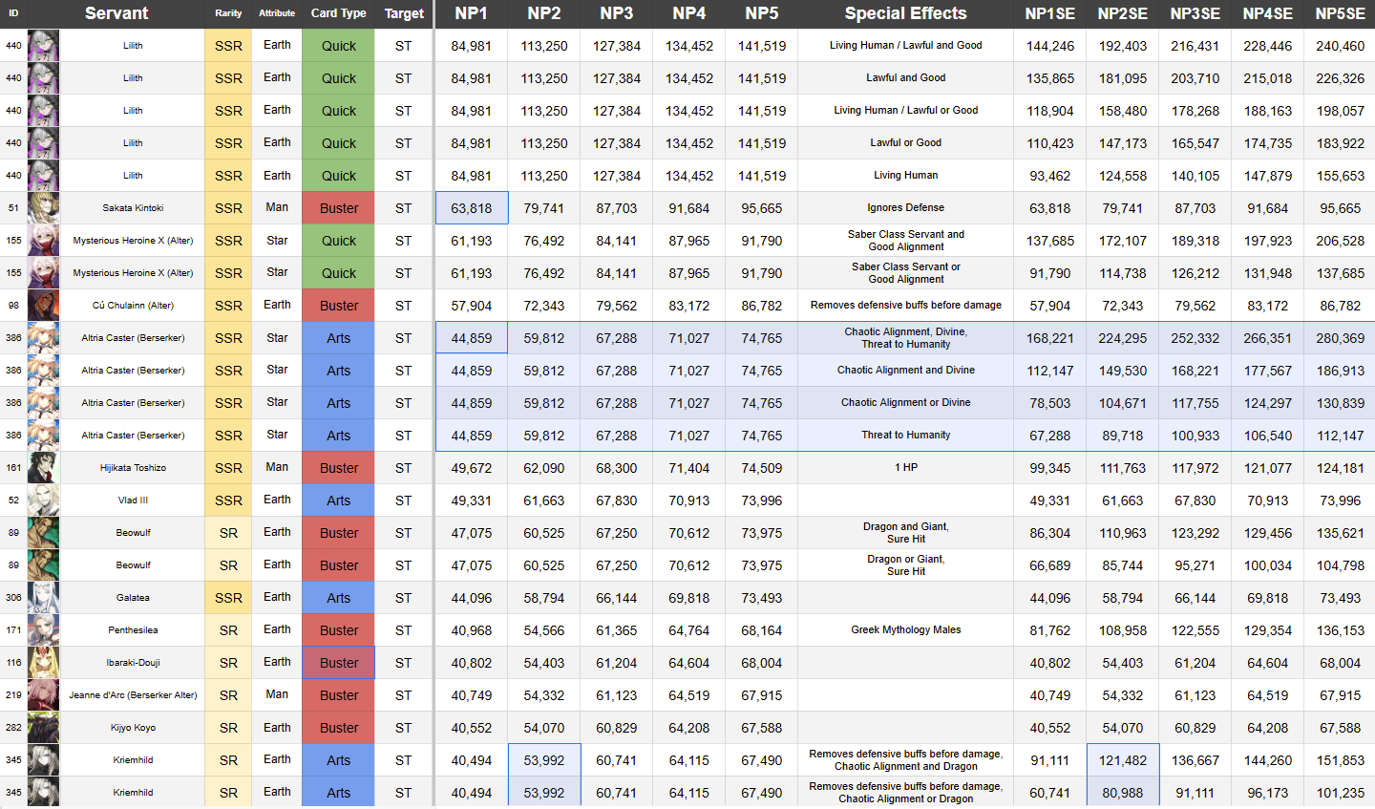Click Kijyo Koyo portrait thumbnail
The image size is (1375, 809).
[x=43, y=728]
